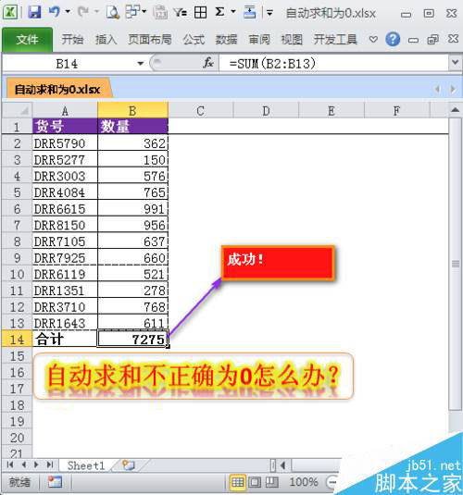Click the Print Preview icon

[112, 12]
